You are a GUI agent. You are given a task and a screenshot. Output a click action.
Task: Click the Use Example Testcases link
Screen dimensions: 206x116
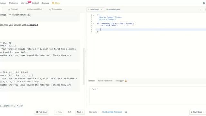(x=112, y=112)
